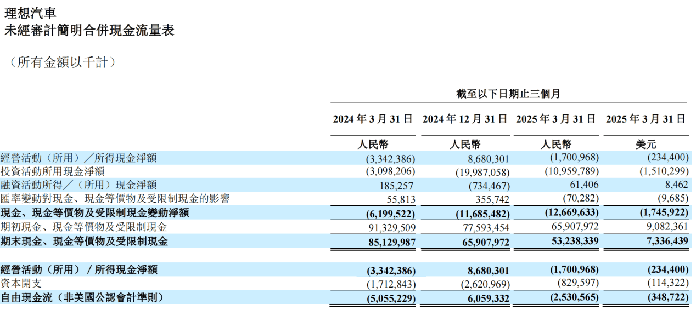The width and height of the screenshot is (696, 316).
Task: Select the bold label 現金、現金等價物及受限制現金變動淨額
Action: tap(94, 212)
